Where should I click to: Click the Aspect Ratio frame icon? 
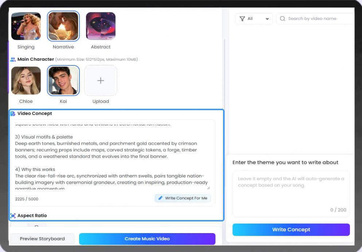13,216
